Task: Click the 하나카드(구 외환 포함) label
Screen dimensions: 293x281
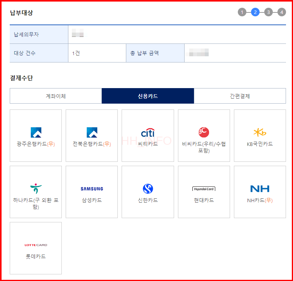Action: (36, 203)
